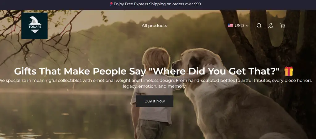
Task: Click the US flag icon
Action: click(x=230, y=25)
